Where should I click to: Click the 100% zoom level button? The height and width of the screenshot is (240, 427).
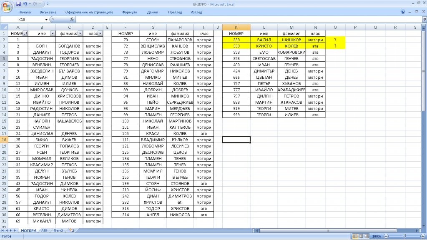[x=377, y=236]
